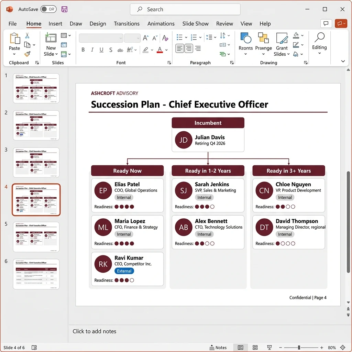This screenshot has height=352, width=352.
Task: Toggle Align Right paragraph button
Action: (x=198, y=48)
